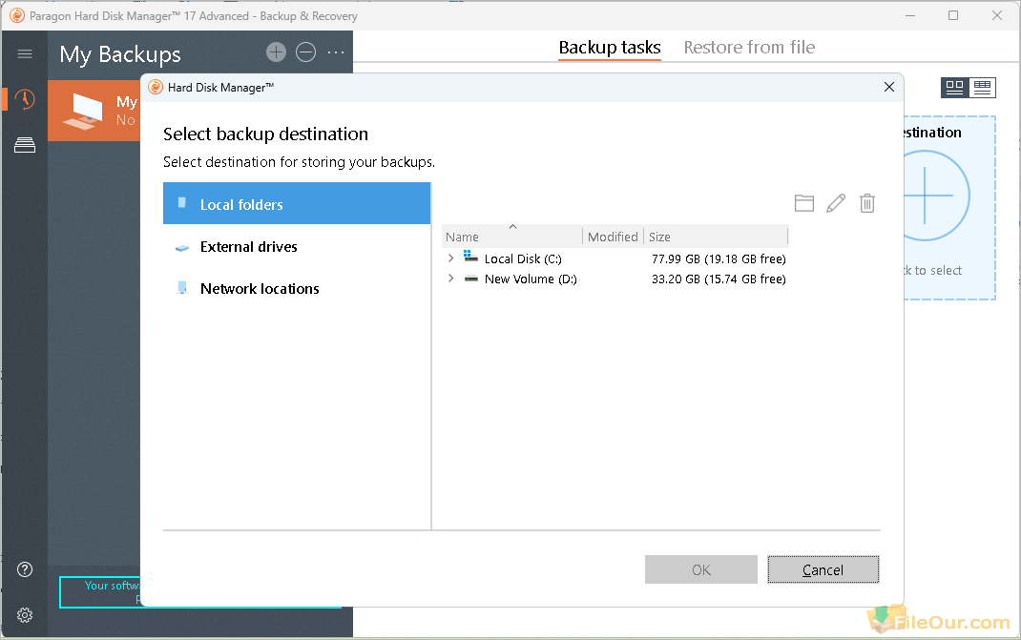The height and width of the screenshot is (640, 1021).
Task: Switch to tile view layout
Action: [954, 87]
